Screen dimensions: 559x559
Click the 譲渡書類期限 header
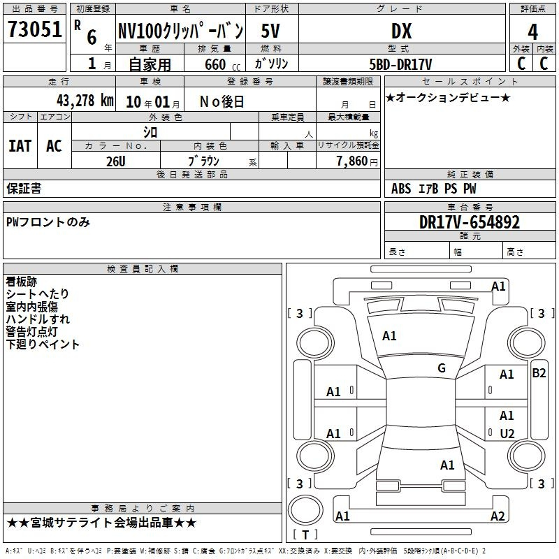point(348,81)
